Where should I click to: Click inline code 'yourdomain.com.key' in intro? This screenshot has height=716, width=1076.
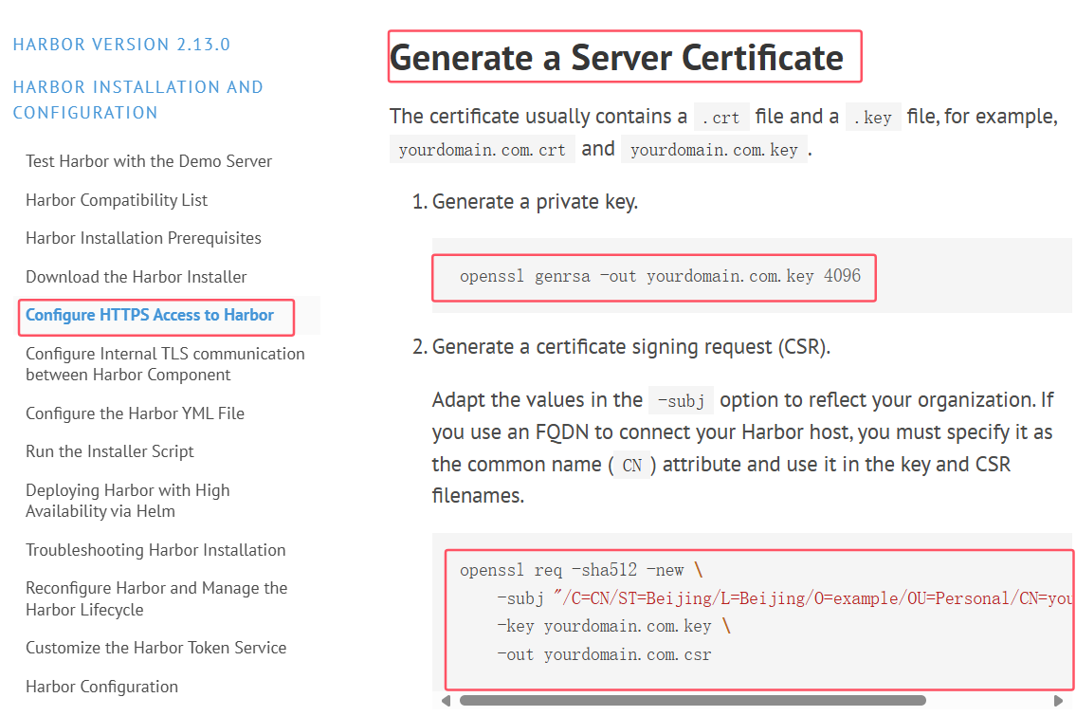tap(714, 150)
